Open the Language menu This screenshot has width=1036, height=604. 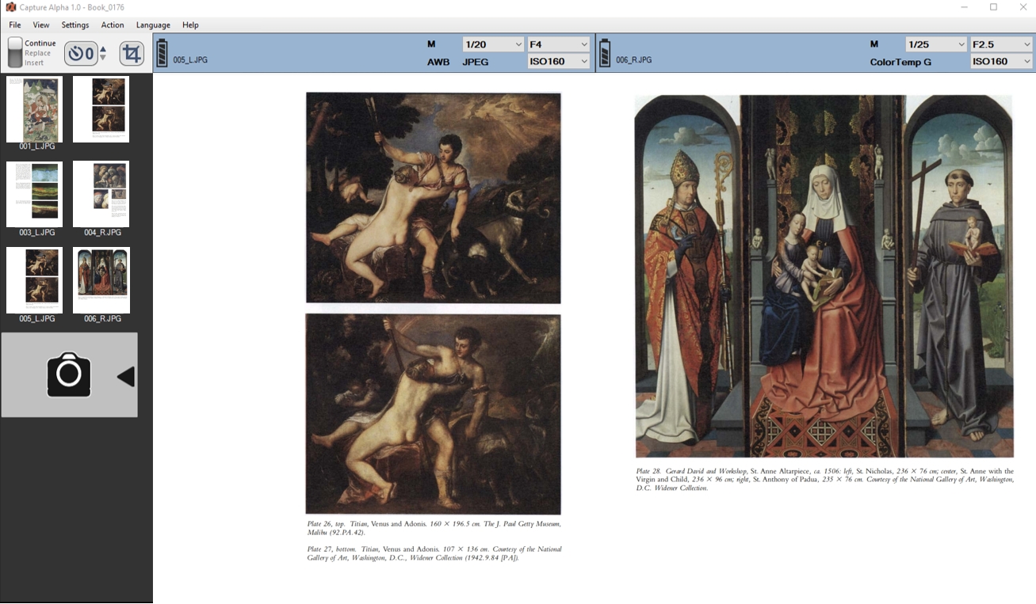[153, 25]
